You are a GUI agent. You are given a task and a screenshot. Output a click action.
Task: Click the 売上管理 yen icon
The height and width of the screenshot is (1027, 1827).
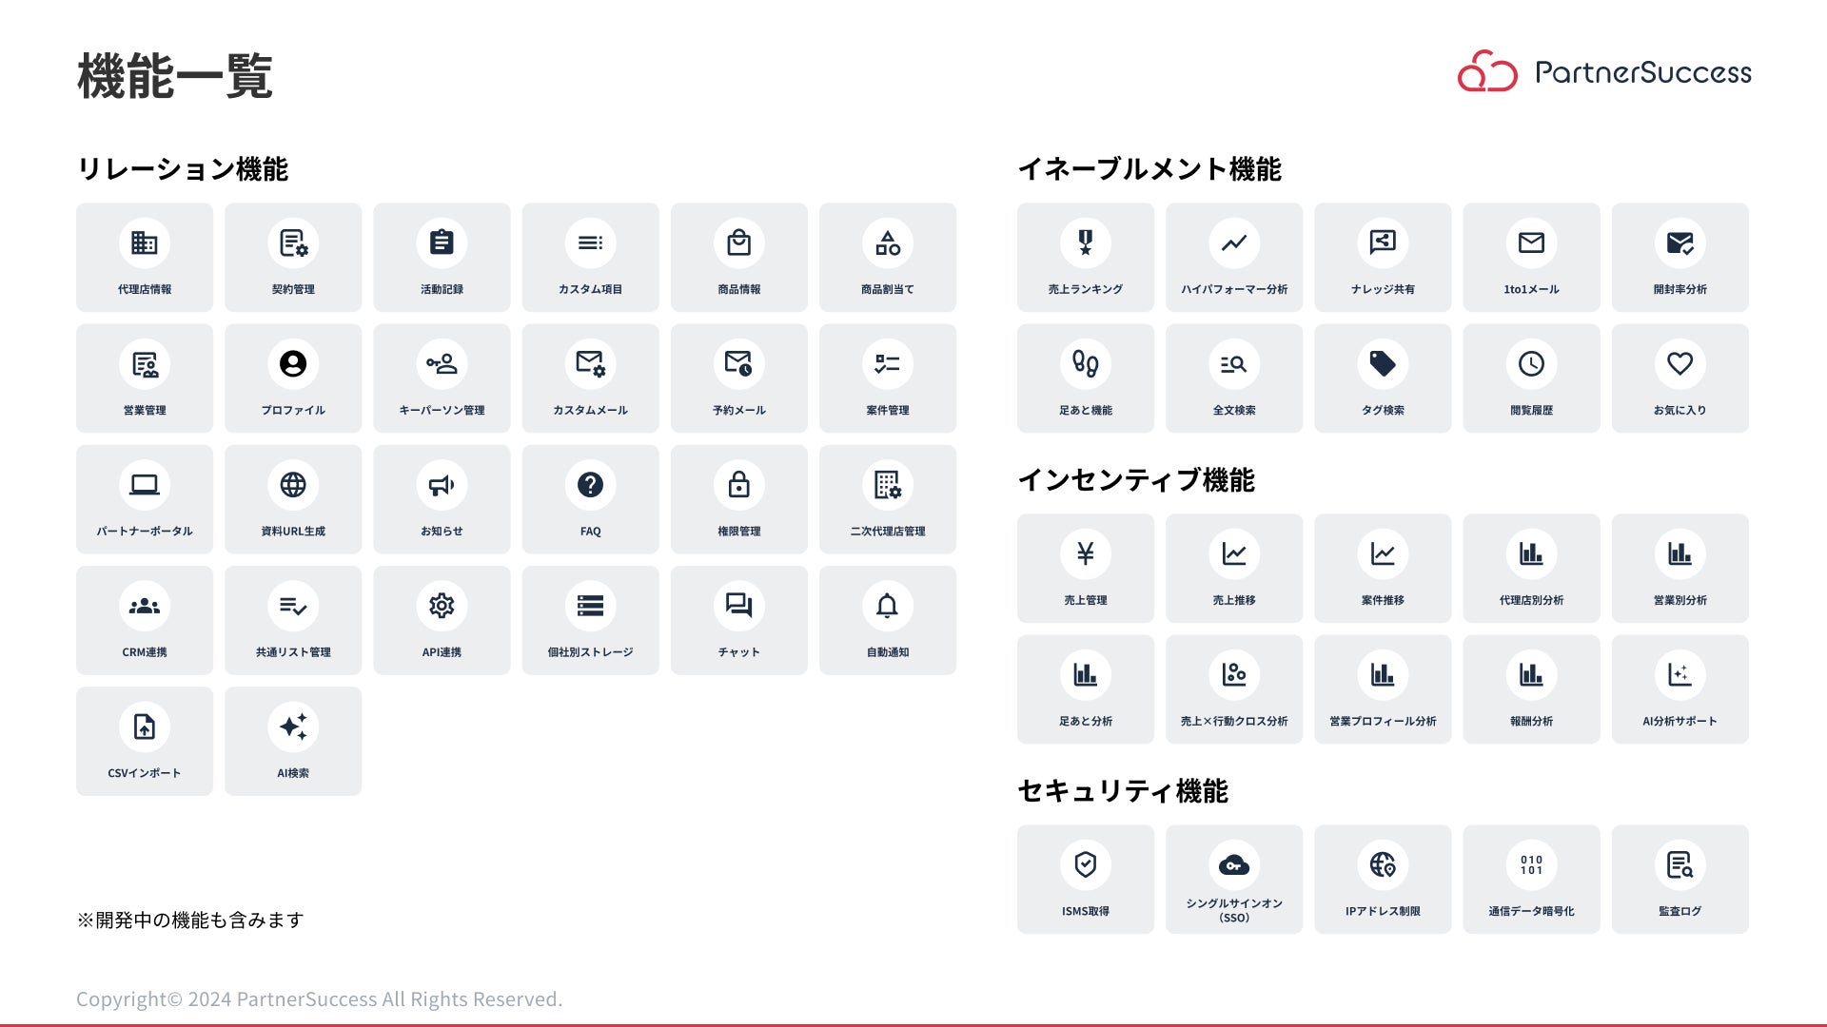pos(1086,554)
